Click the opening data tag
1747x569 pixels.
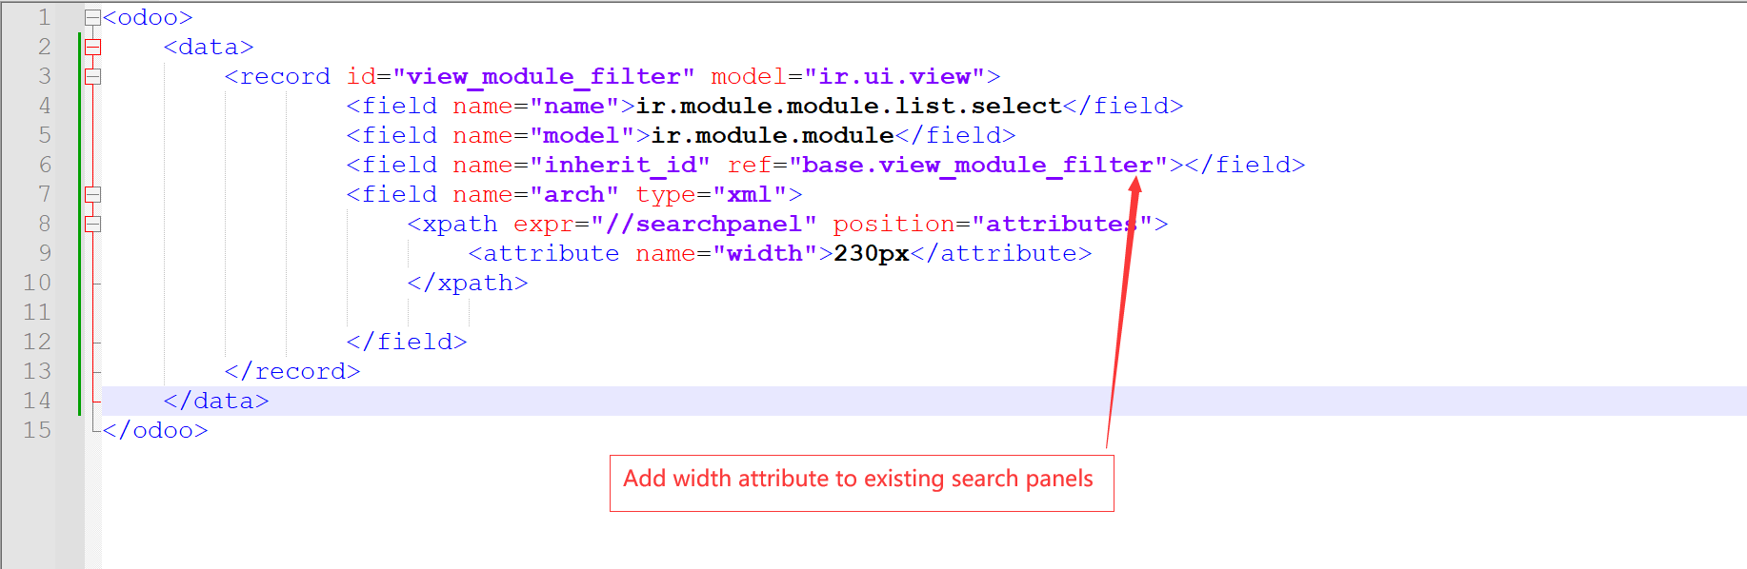[209, 47]
